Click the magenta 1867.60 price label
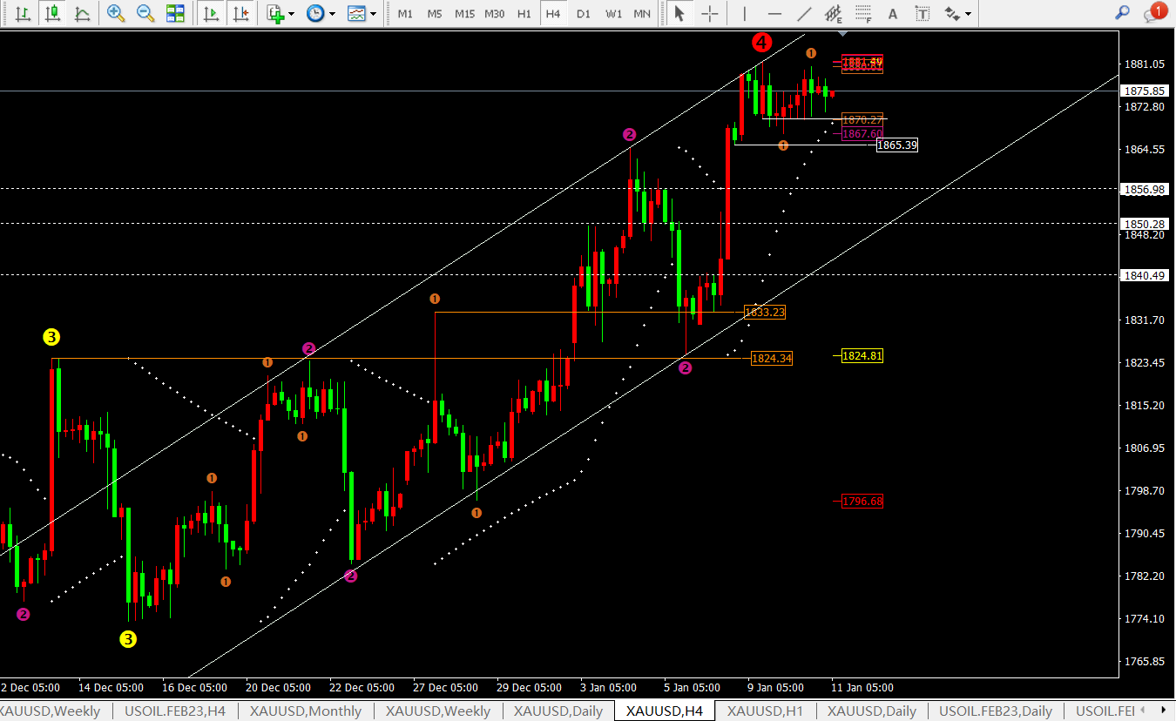 pos(862,133)
